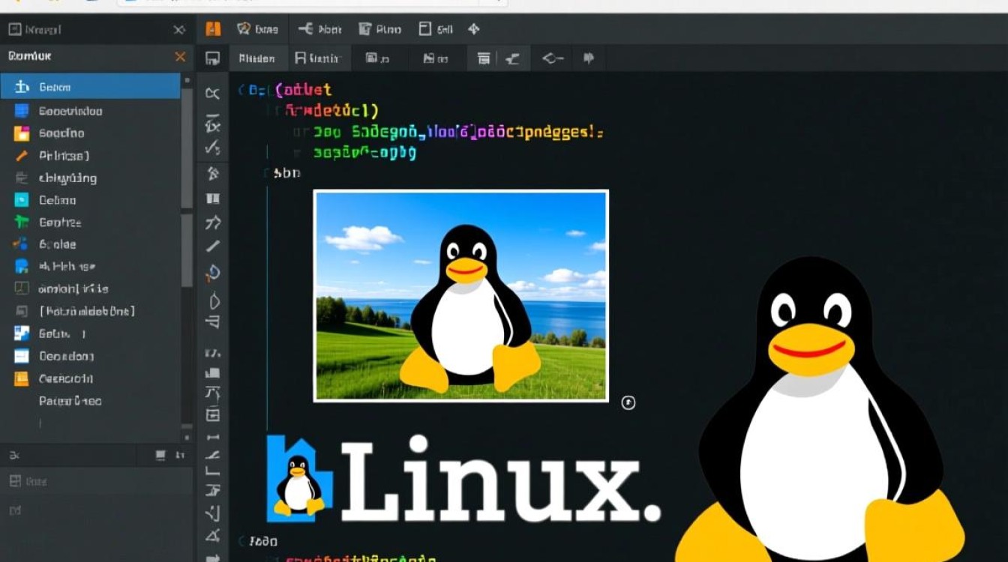Viewport: 1008px width, 562px height.
Task: Switch to the second tab in the editor tab row
Action: pos(319,58)
